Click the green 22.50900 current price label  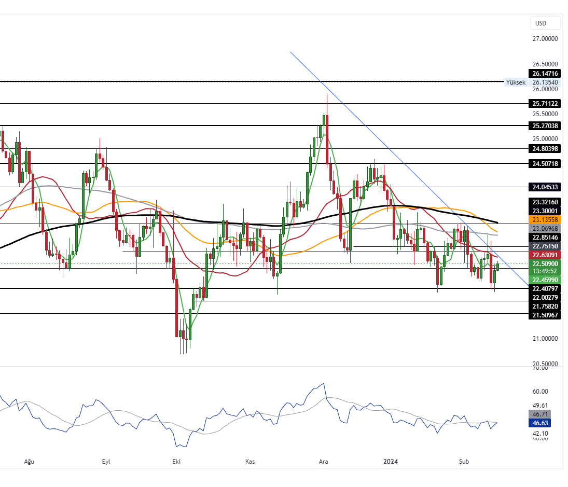point(545,263)
